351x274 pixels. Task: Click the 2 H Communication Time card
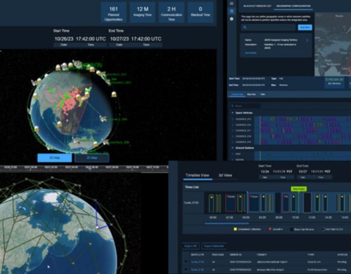pyautogui.click(x=171, y=13)
